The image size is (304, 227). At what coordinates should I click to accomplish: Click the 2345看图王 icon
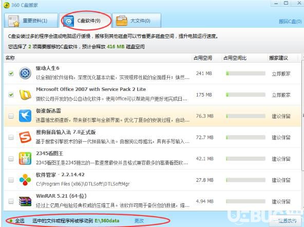click(x=25, y=159)
